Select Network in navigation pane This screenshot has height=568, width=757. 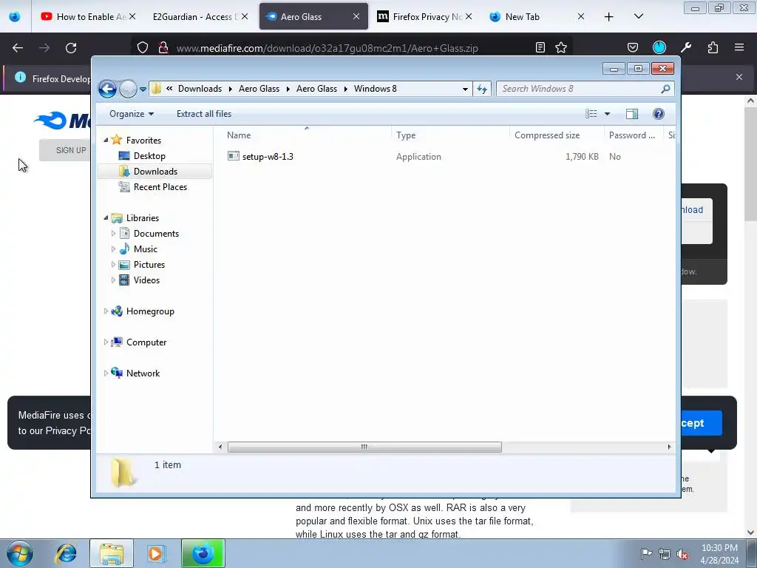click(x=143, y=373)
